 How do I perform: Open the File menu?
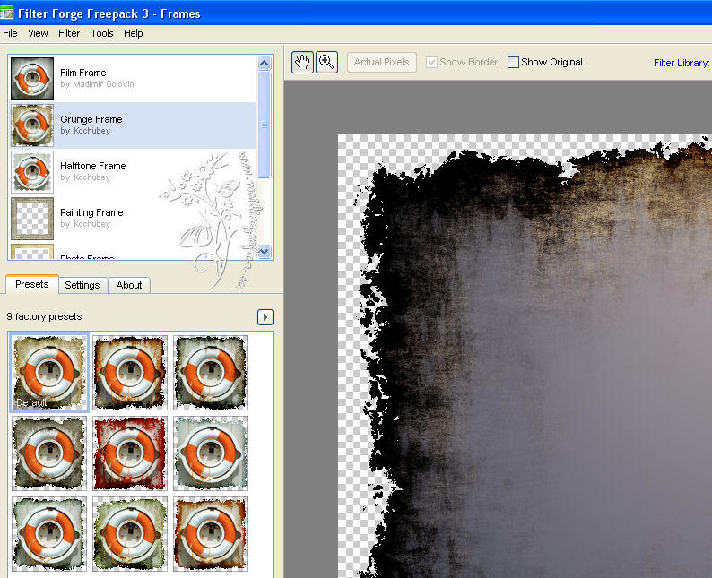(x=10, y=33)
